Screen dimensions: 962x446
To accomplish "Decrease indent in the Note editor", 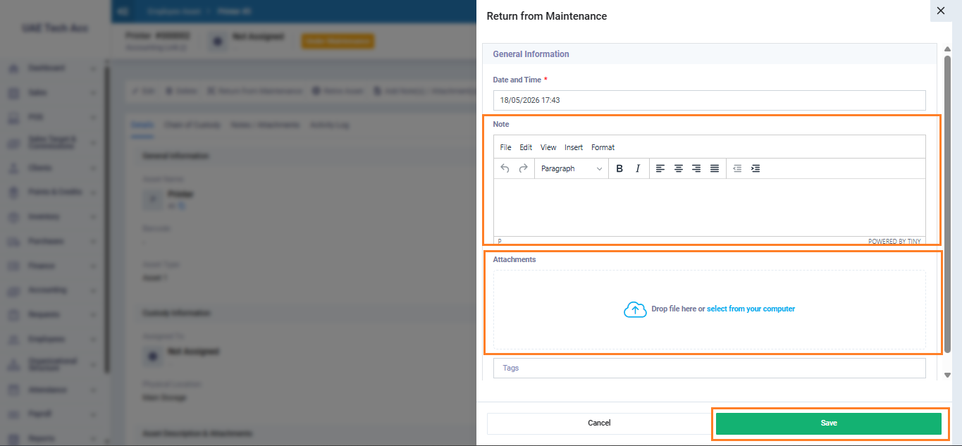I will tap(737, 168).
